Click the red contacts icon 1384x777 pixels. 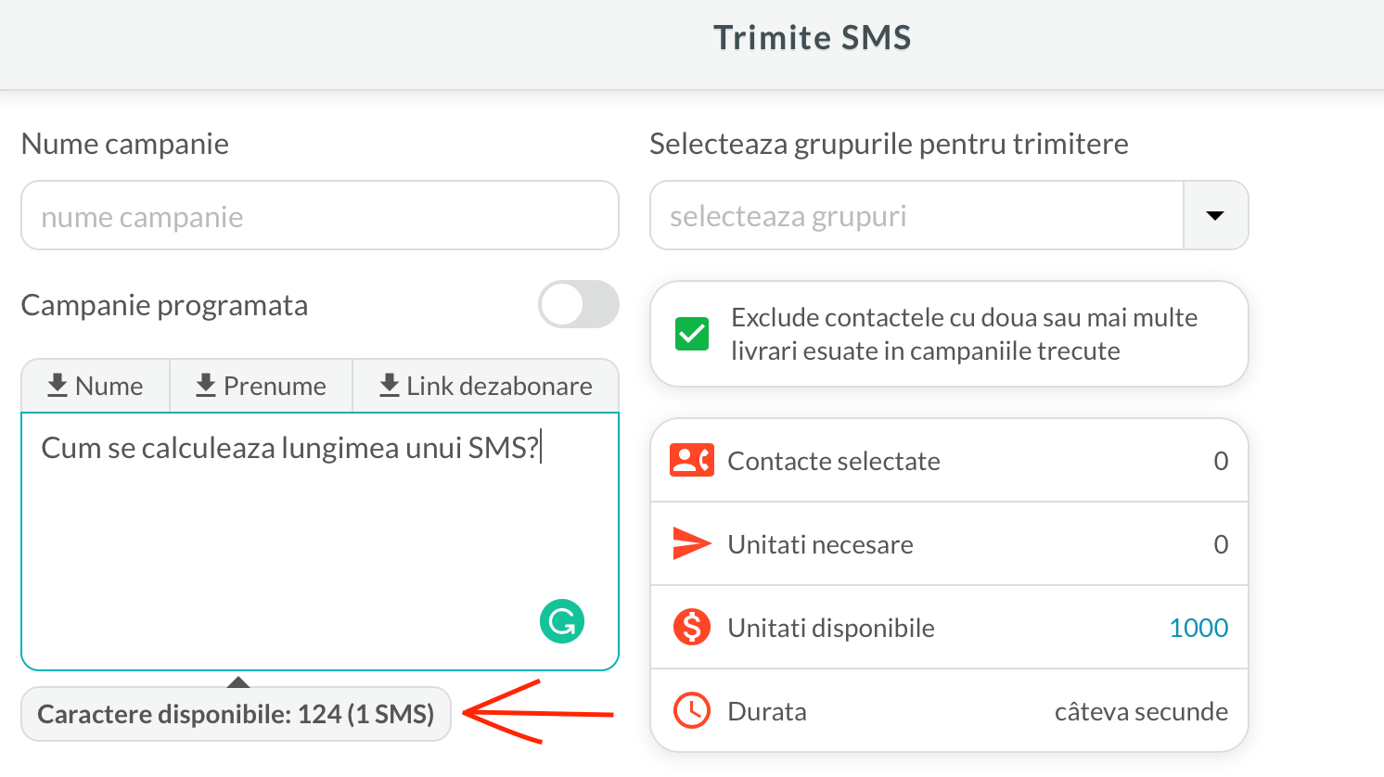[691, 460]
